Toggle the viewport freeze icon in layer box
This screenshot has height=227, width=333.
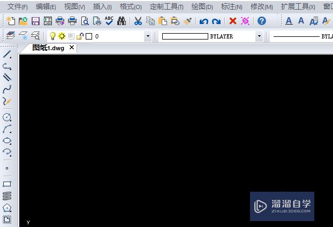pyautogui.click(x=71, y=36)
